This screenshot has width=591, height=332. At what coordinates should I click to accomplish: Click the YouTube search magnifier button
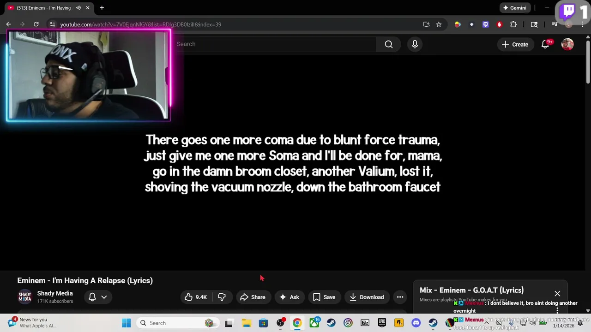(389, 44)
